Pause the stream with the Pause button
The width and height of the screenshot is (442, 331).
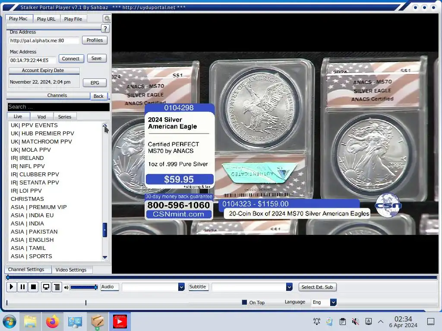click(x=22, y=287)
